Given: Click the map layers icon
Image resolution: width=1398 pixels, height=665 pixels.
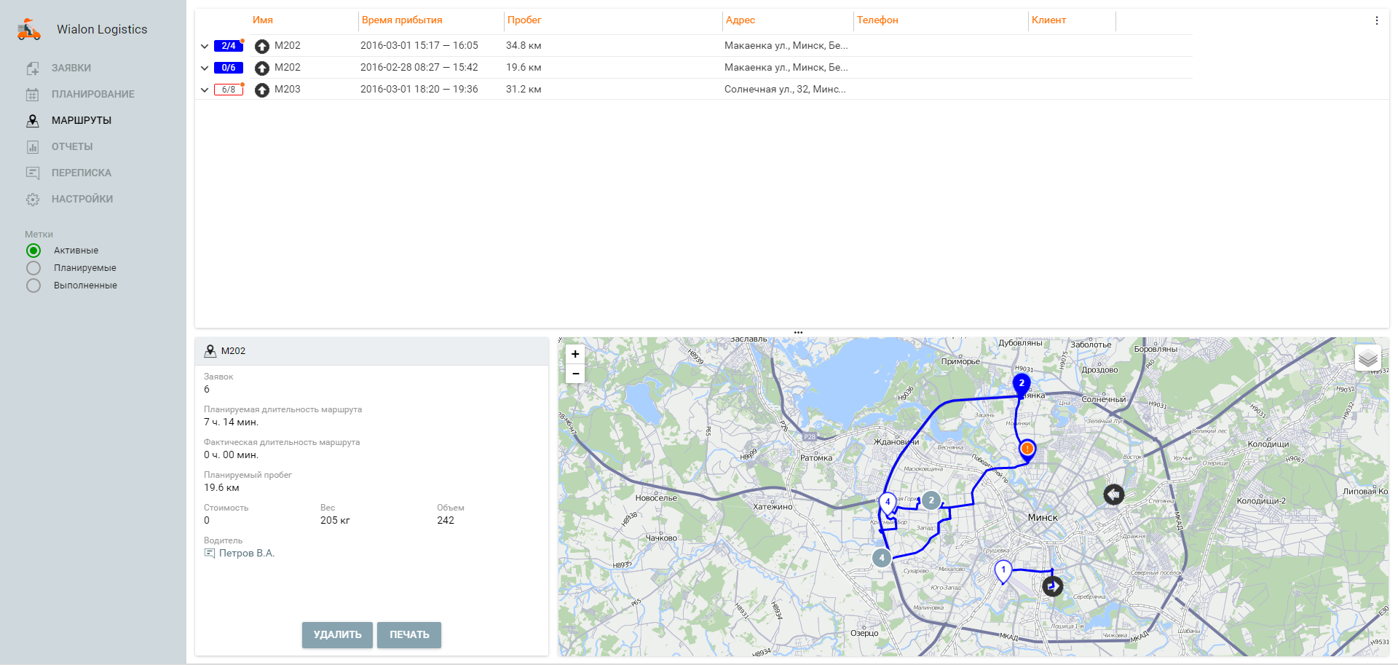Looking at the screenshot, I should coord(1367,358).
